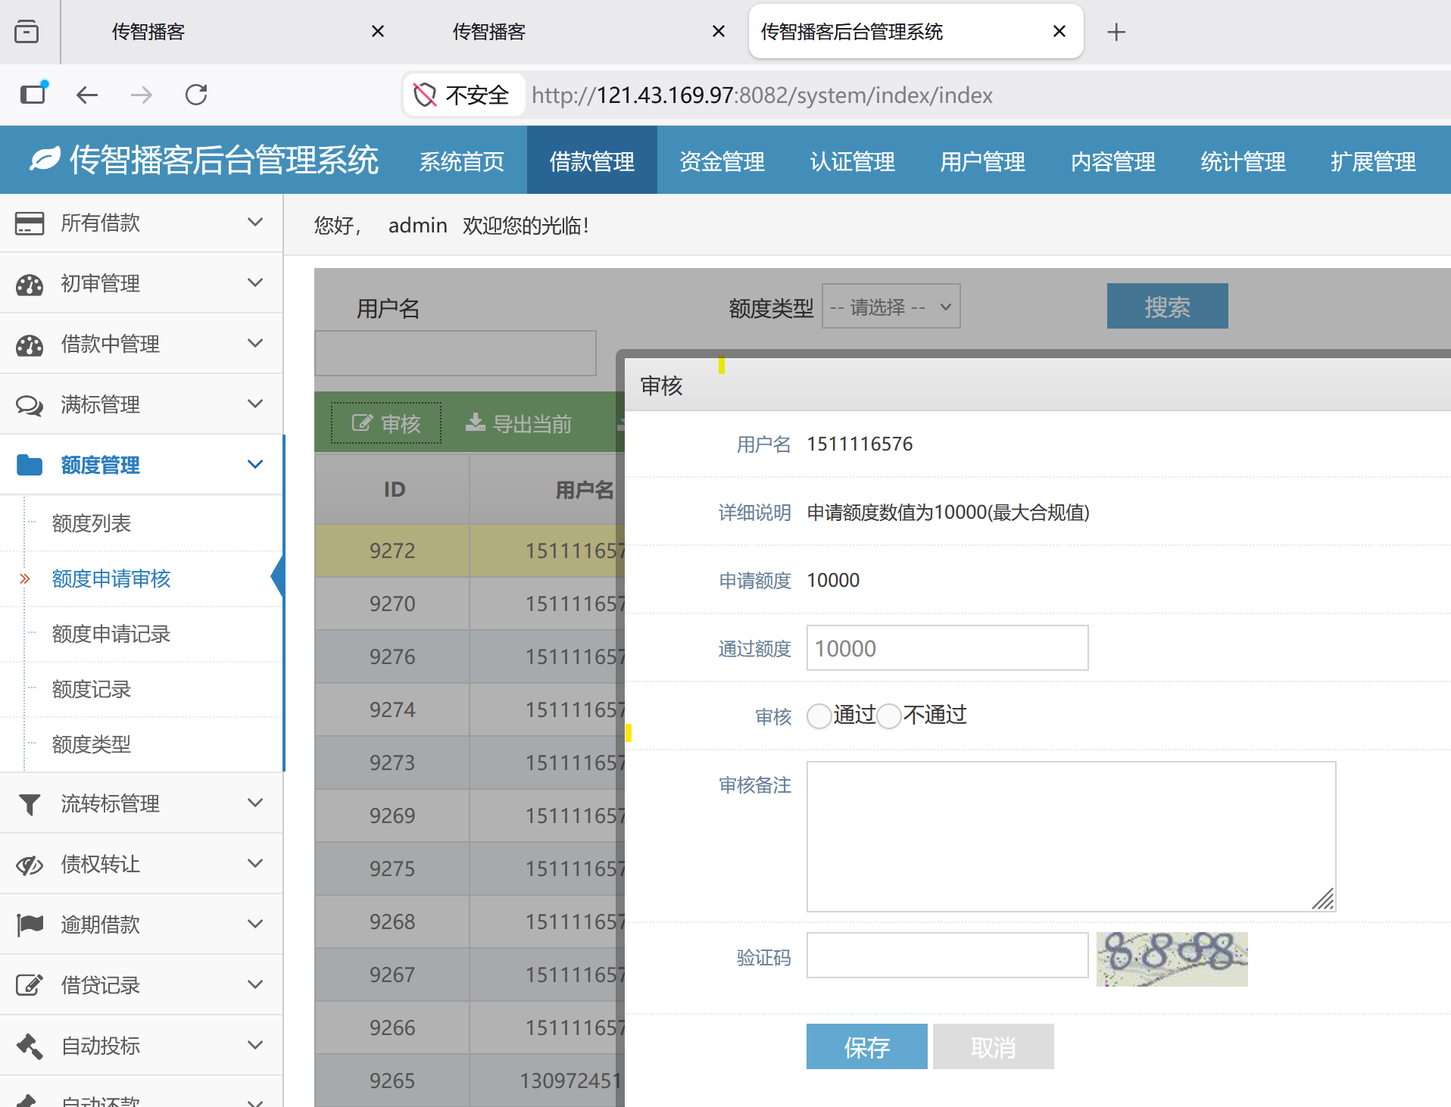Select table row with ID 9265
This screenshot has width=1451, height=1107.
[x=470, y=1080]
